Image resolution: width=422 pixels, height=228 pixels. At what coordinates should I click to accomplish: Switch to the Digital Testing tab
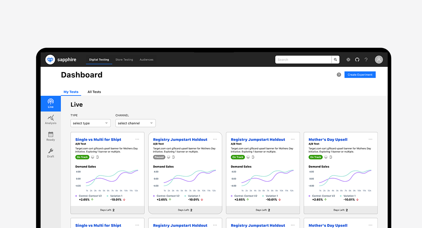coord(99,60)
